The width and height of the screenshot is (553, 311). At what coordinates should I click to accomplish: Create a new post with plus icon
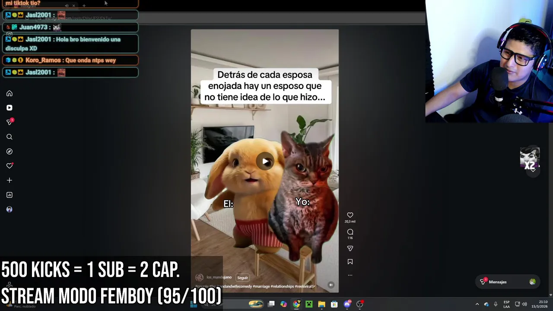[x=10, y=180]
